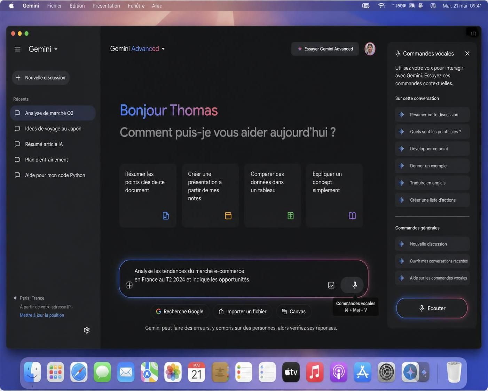
Task: Open the Fenêtre menu
Action: [136, 6]
